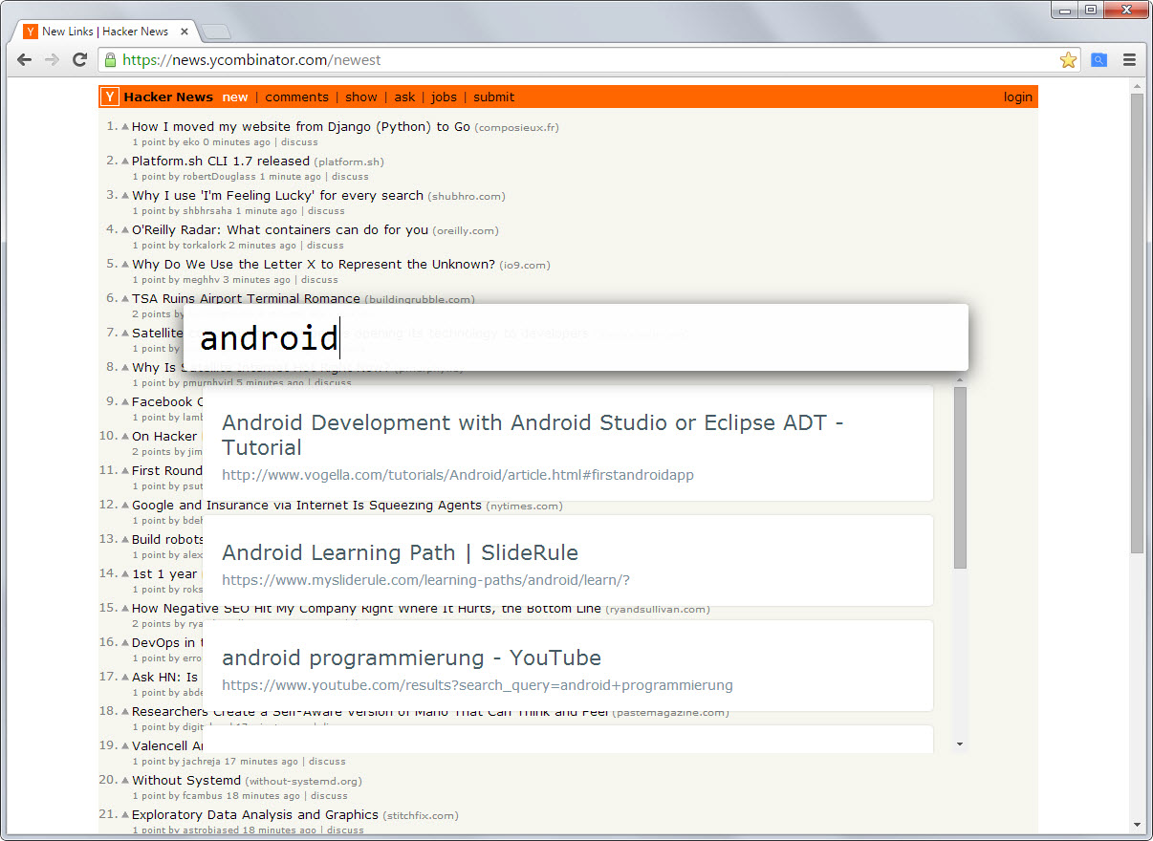1153x841 pixels.
Task: Open a new browser tab
Action: pos(216,32)
